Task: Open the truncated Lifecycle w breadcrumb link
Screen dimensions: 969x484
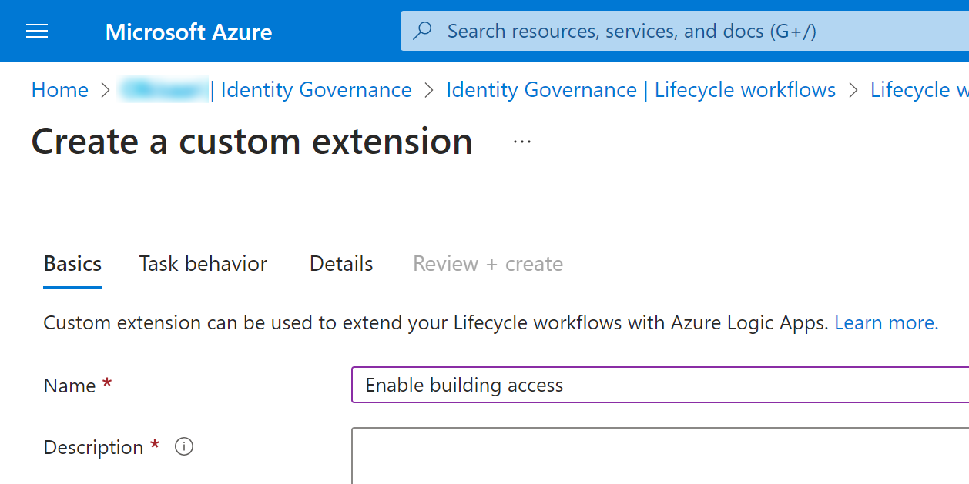Action: point(920,90)
